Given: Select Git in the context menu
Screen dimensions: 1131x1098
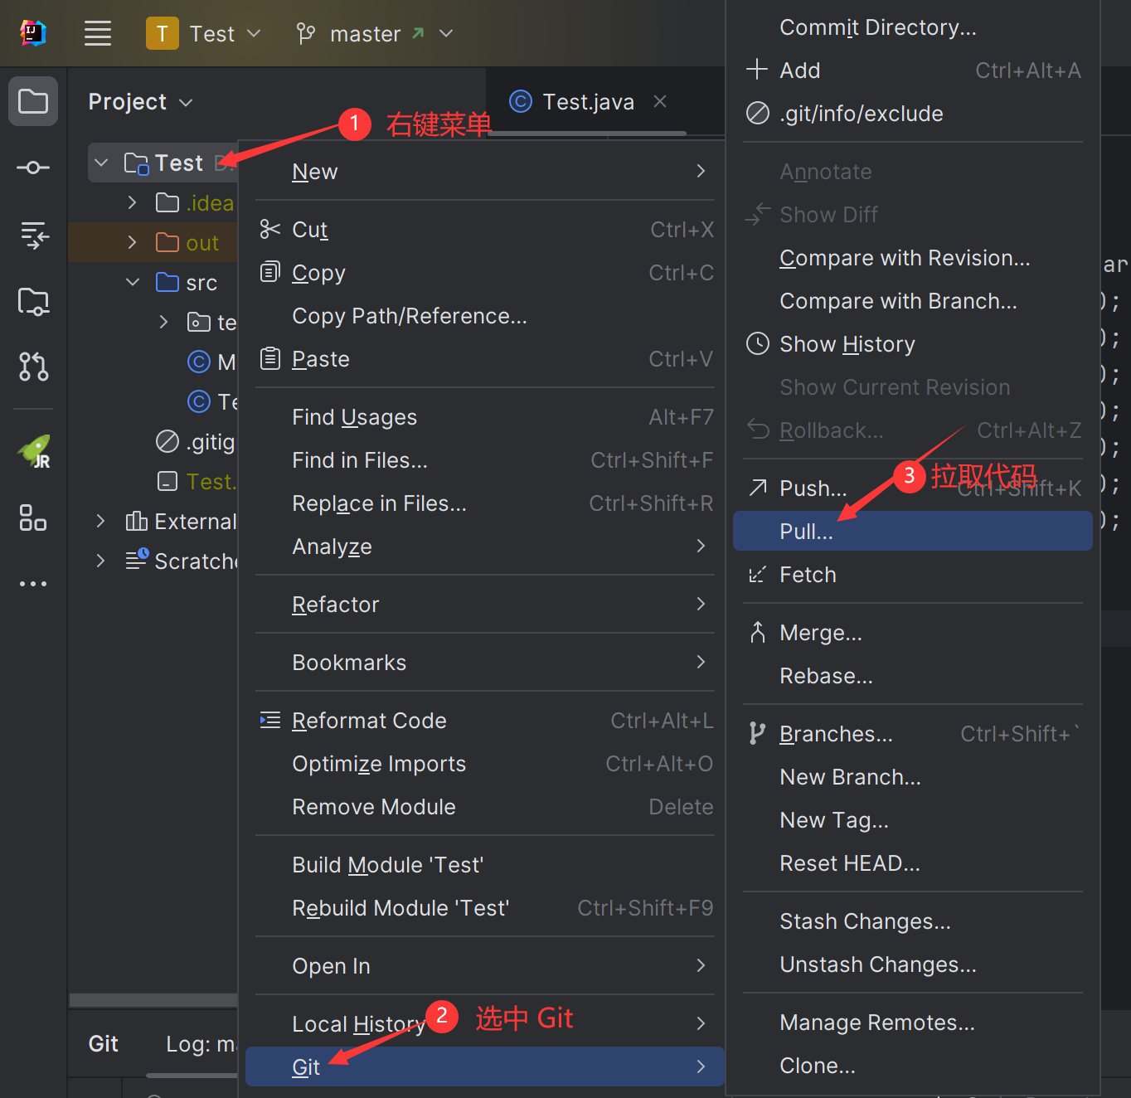Looking at the screenshot, I should (x=485, y=1066).
